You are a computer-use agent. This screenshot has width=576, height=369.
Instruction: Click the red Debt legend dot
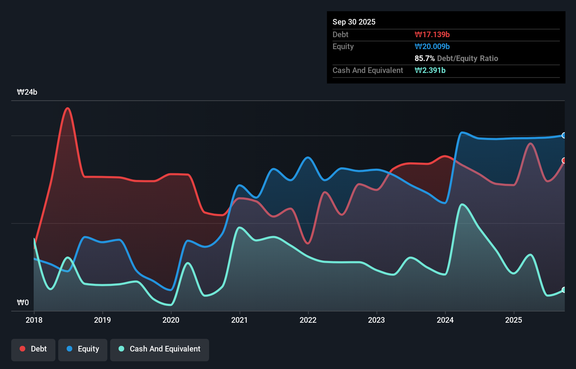tap(22, 349)
